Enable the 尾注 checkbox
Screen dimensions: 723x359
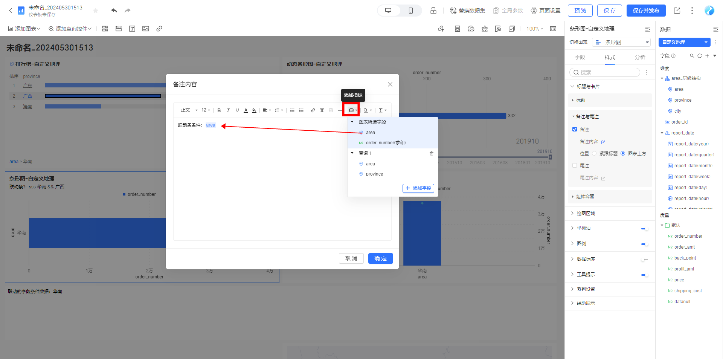pyautogui.click(x=575, y=165)
